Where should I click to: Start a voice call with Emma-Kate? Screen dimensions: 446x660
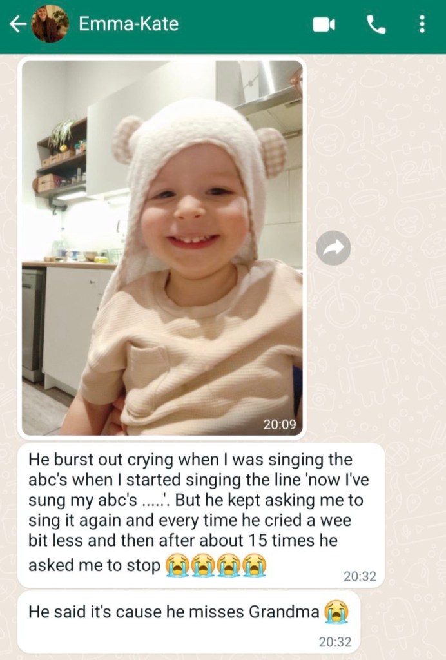pyautogui.click(x=376, y=24)
